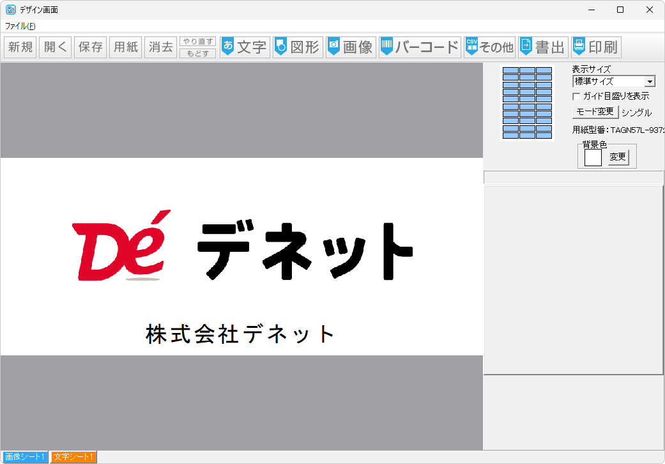The image size is (665, 464).
Task: Enable the ガイド目盛りを表示 checkbox
Action: (576, 97)
